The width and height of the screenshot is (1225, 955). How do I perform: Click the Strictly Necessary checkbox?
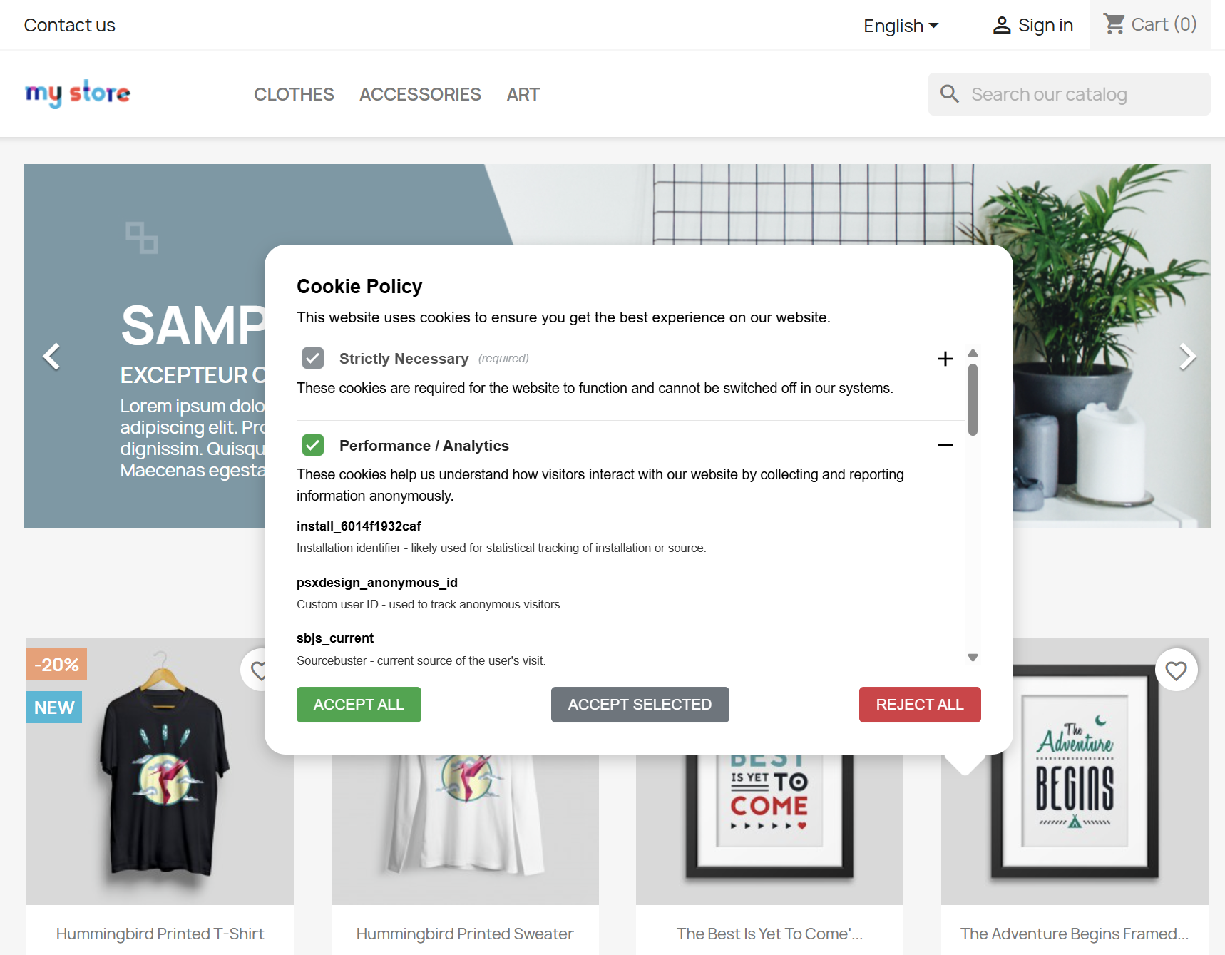point(313,358)
